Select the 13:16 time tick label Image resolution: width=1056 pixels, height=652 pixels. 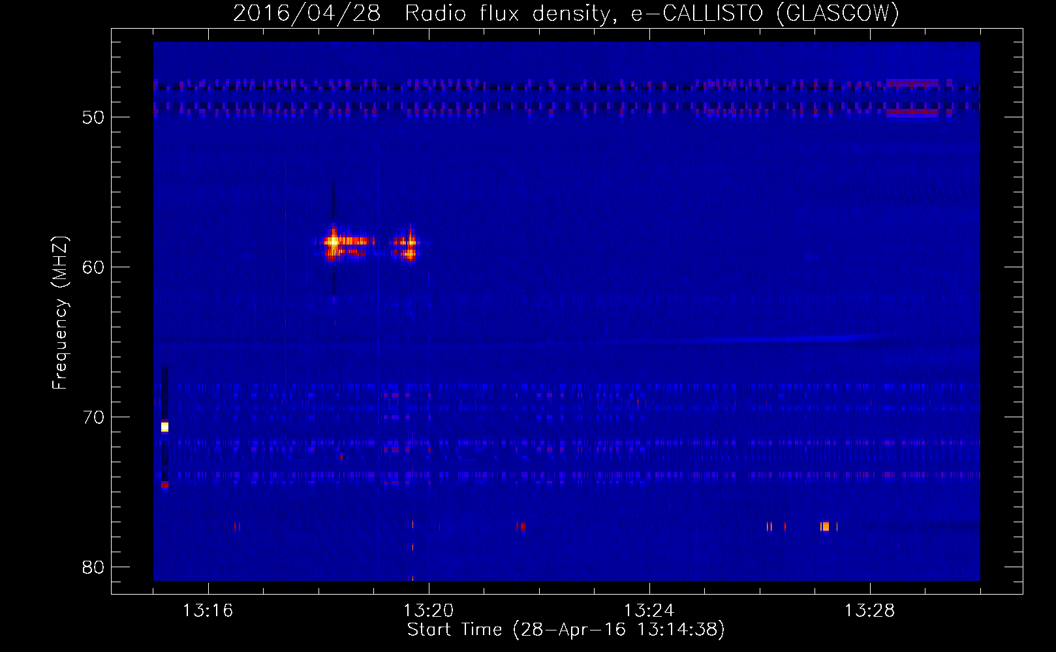(208, 611)
